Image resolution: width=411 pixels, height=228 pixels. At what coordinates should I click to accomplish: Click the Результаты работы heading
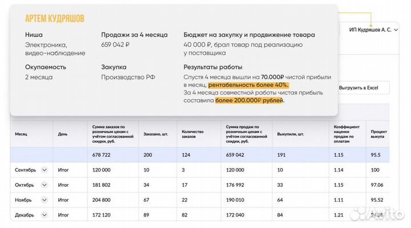point(212,67)
